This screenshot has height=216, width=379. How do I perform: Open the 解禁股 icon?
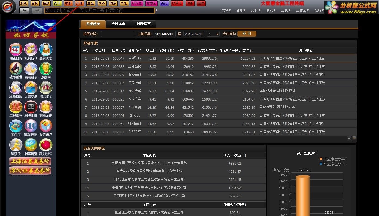tap(16, 145)
